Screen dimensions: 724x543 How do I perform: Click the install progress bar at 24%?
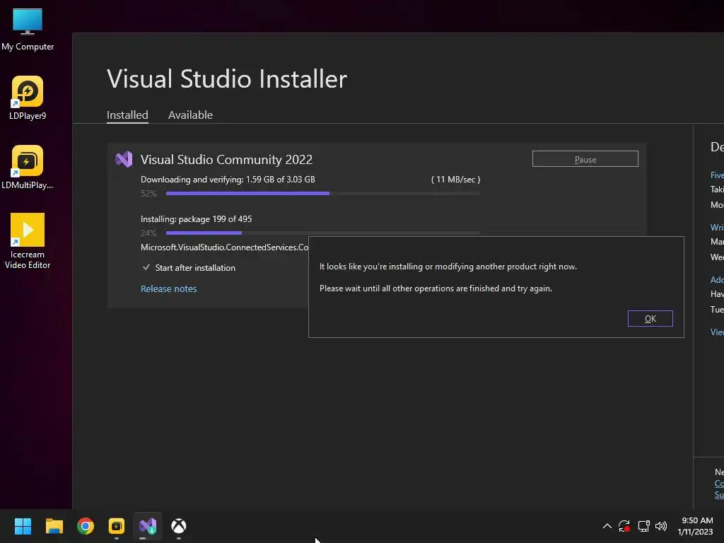[322, 233]
